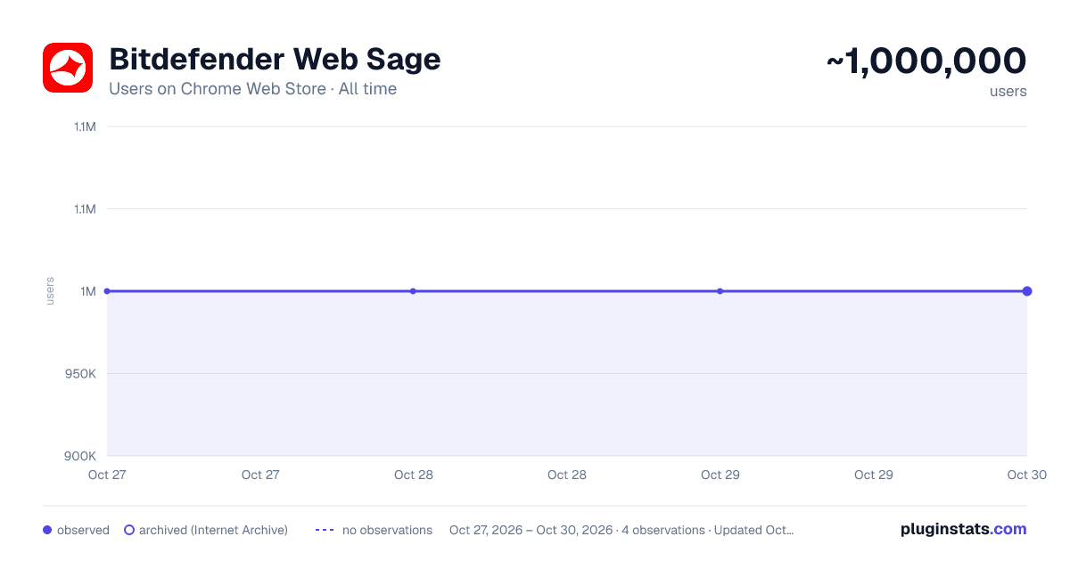Click the archived (Internet Archive) legend circle
The width and height of the screenshot is (1070, 561).
(x=129, y=530)
